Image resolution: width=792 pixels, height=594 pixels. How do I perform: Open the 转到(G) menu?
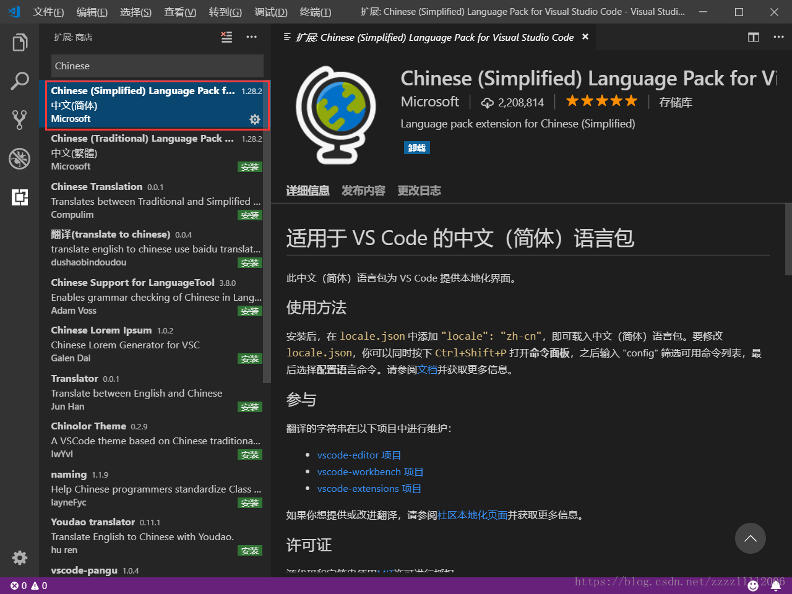[x=225, y=12]
